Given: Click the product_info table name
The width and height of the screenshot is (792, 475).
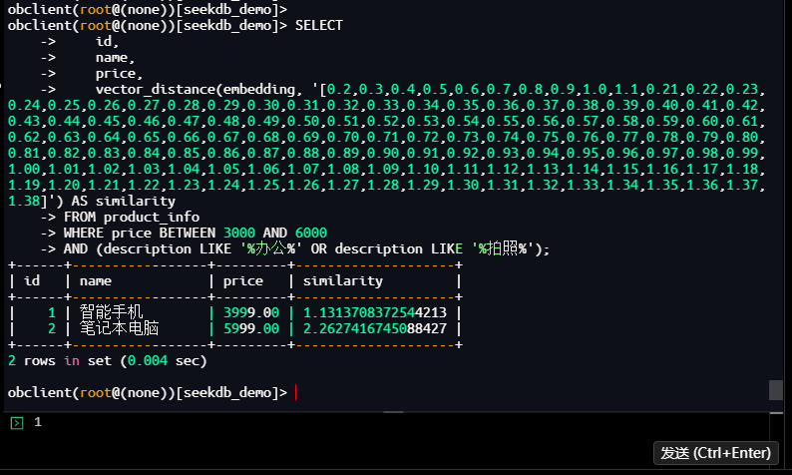Looking at the screenshot, I should coord(152,217).
